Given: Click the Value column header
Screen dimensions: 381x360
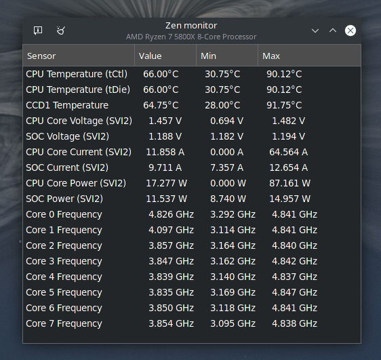Looking at the screenshot, I should point(165,56).
